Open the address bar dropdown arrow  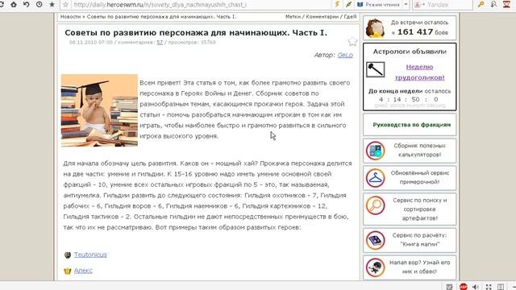406,5
